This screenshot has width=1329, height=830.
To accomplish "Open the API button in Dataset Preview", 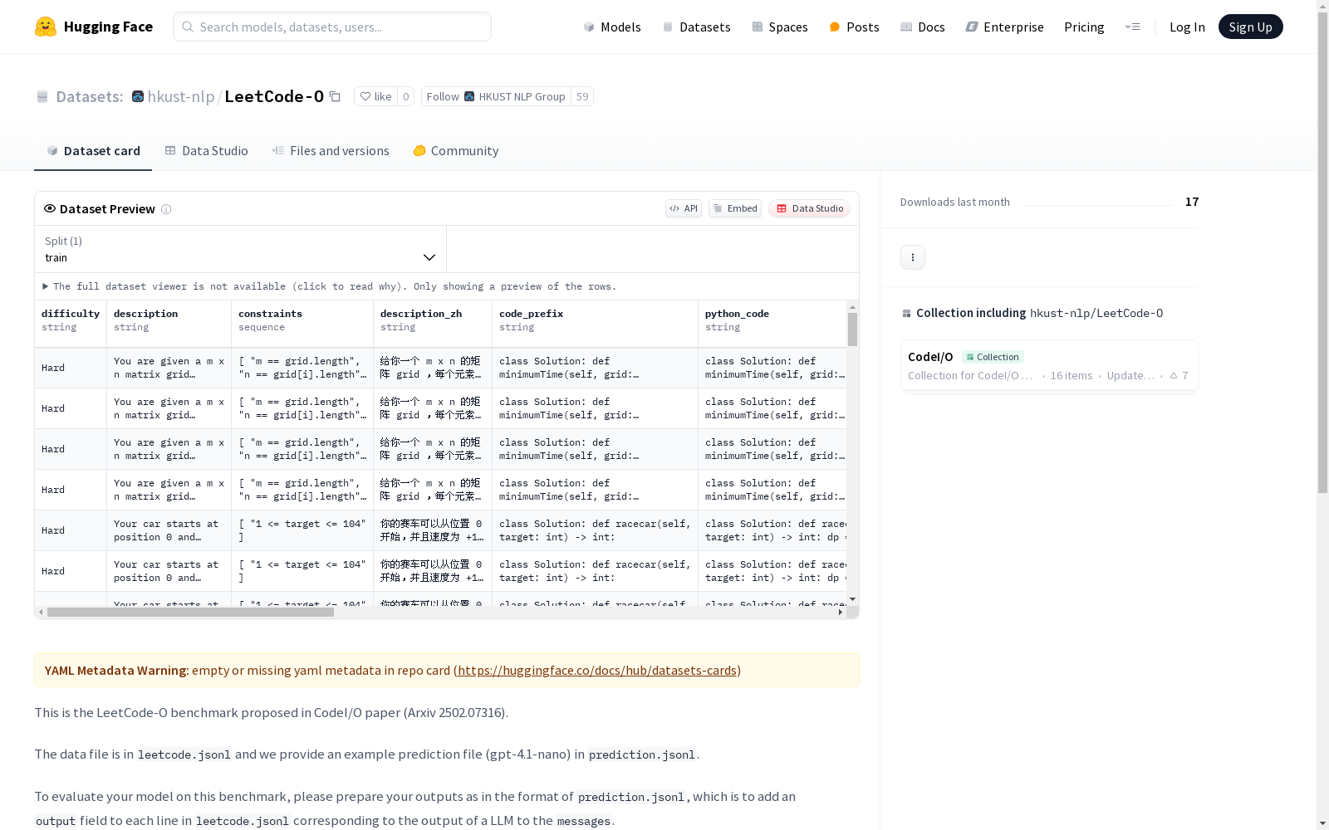I will [684, 208].
